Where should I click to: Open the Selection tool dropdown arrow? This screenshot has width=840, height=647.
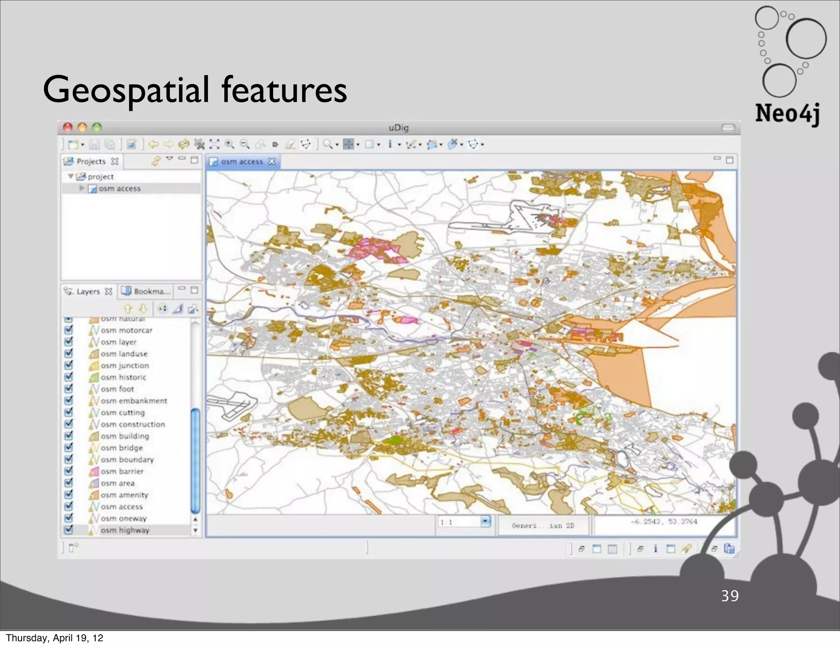point(379,145)
